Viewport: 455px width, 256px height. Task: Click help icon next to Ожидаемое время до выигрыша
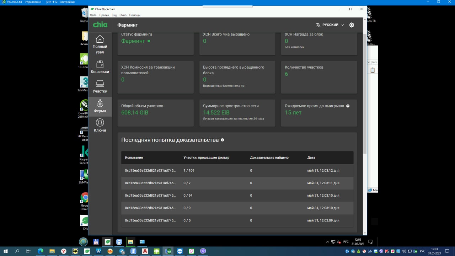pyautogui.click(x=348, y=106)
